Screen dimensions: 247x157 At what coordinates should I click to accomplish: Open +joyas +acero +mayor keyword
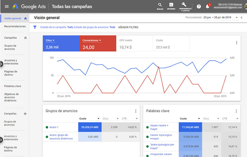coord(159,127)
